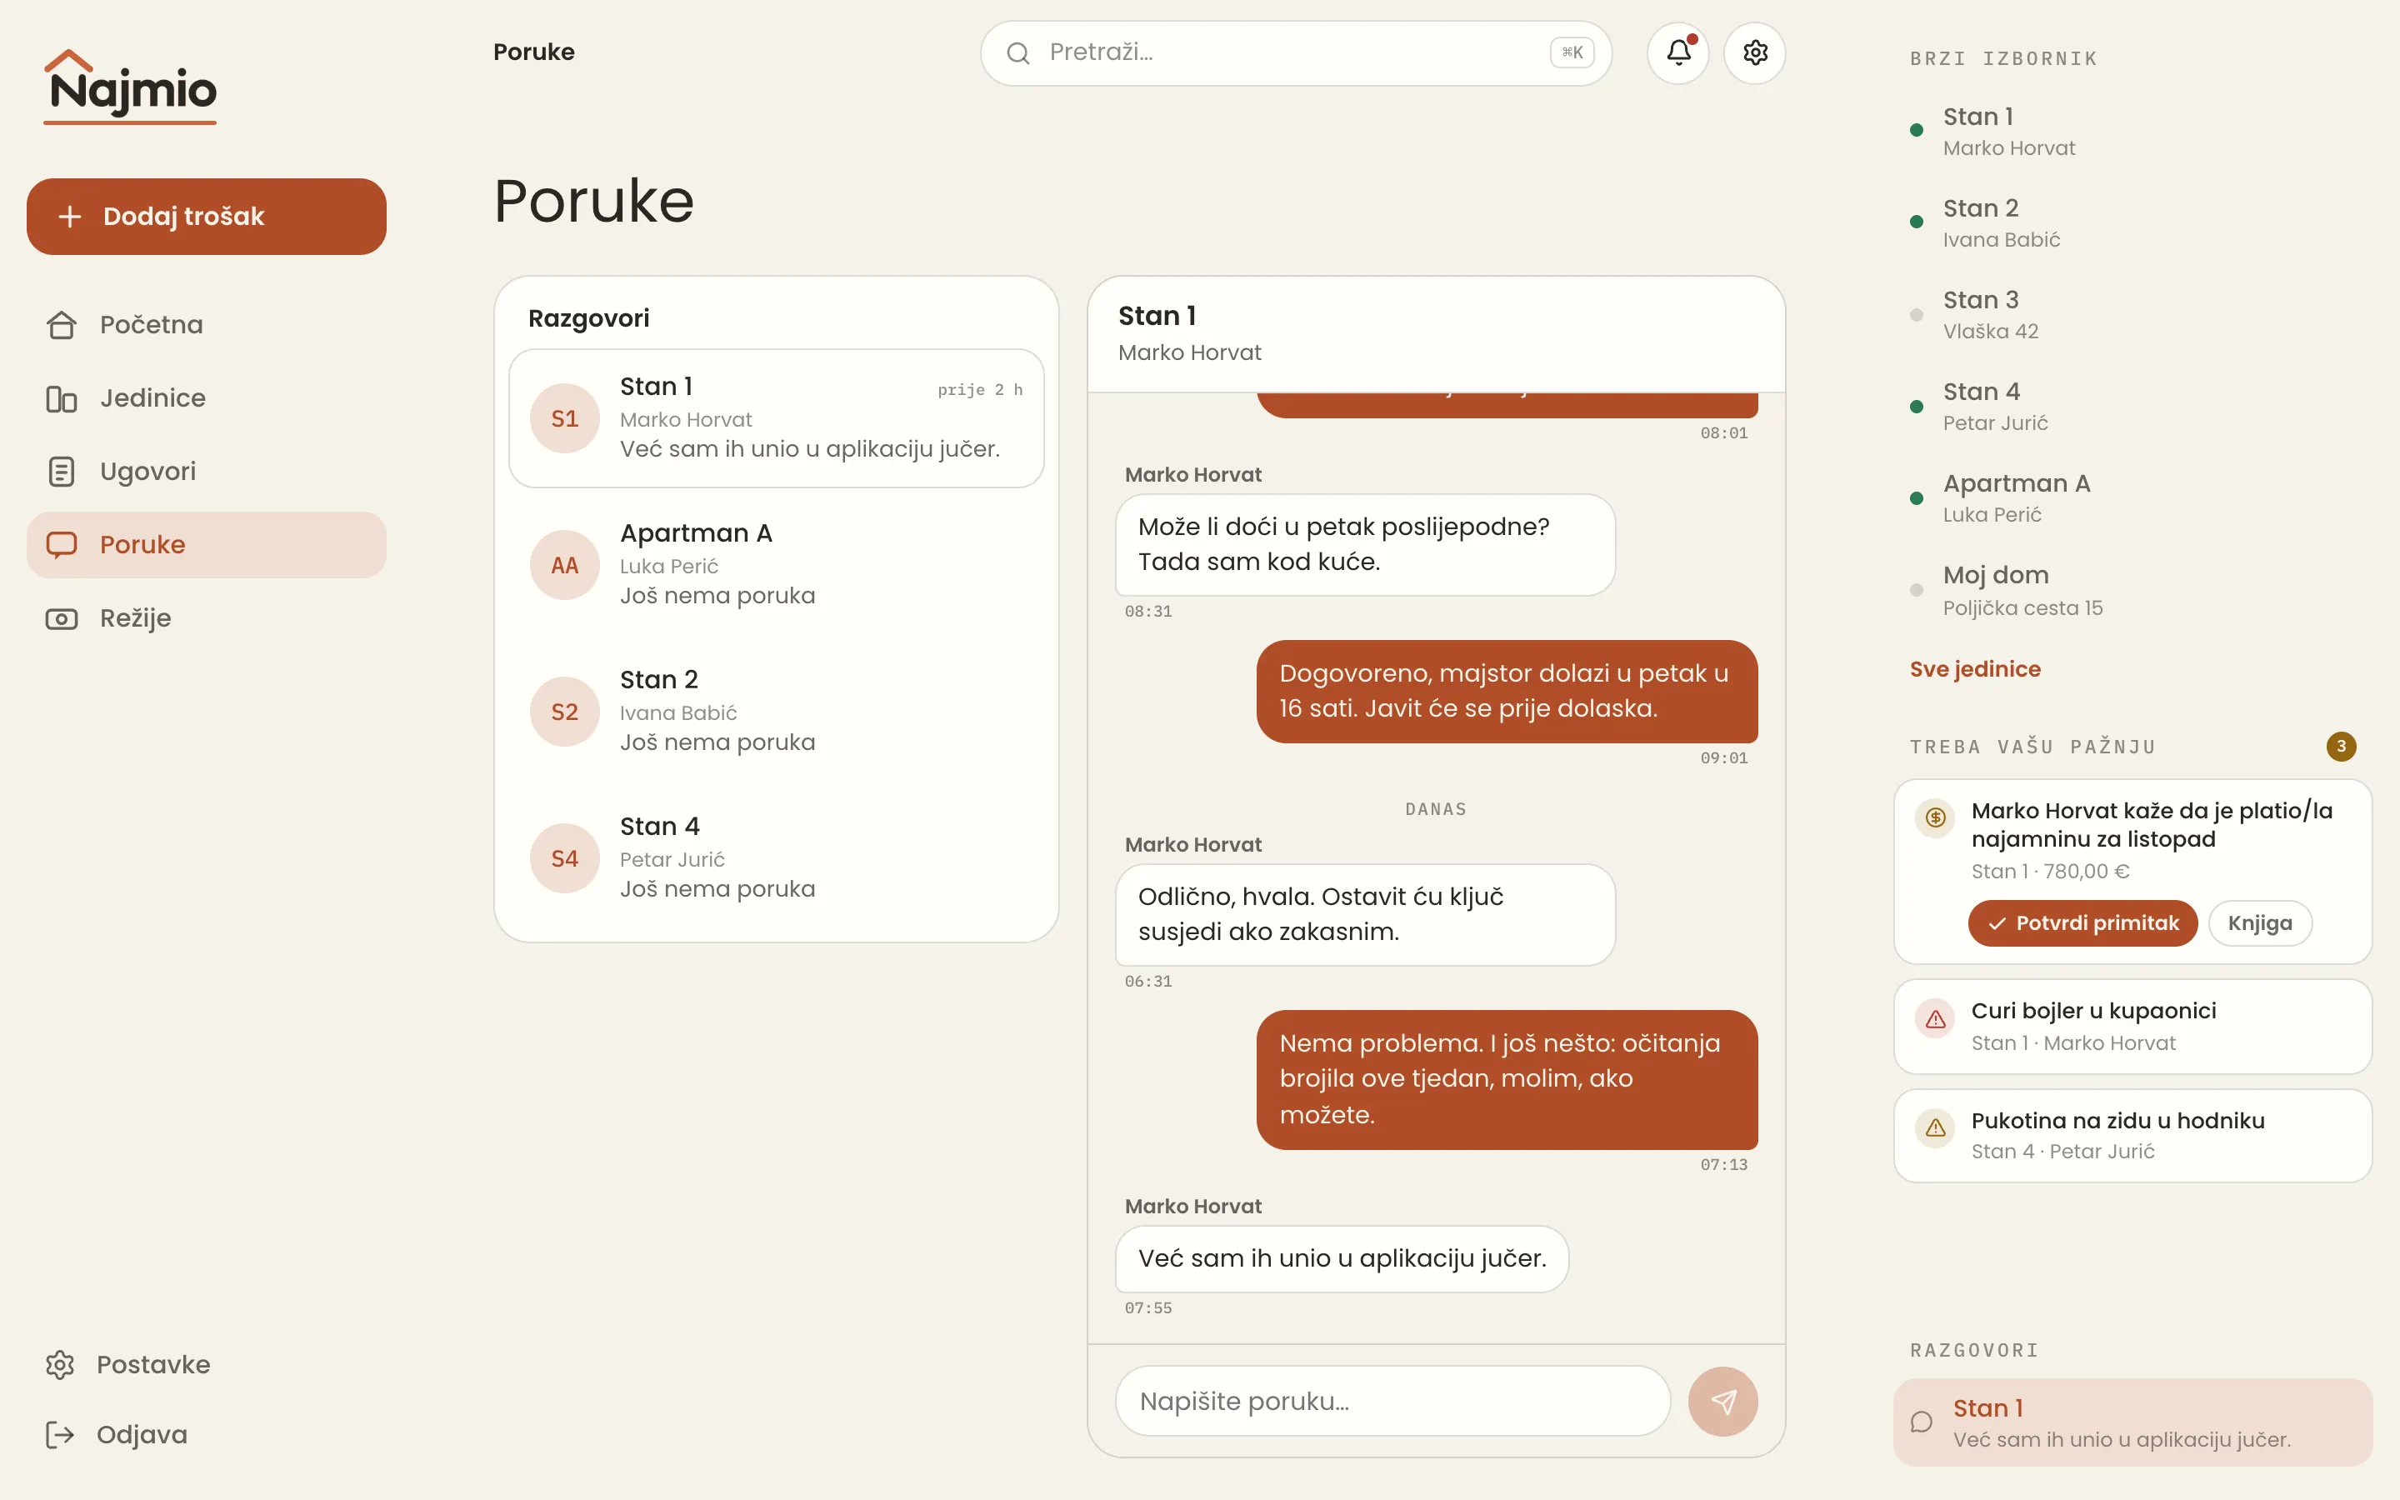Open notifications bell icon
This screenshot has width=2400, height=1500.
coord(1678,52)
